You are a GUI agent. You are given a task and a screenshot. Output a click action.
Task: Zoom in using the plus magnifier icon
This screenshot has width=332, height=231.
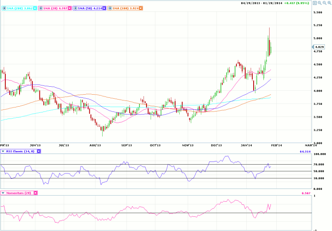(x=319, y=3)
